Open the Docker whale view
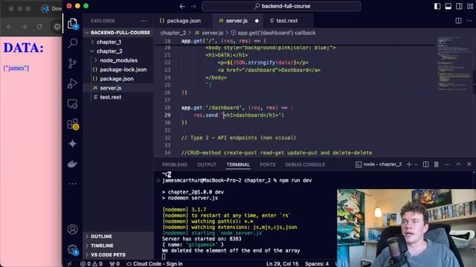This screenshot has height=267, width=476. pos(72,164)
